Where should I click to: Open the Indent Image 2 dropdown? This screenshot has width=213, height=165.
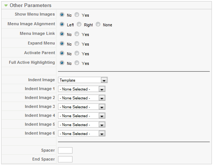click(82, 98)
